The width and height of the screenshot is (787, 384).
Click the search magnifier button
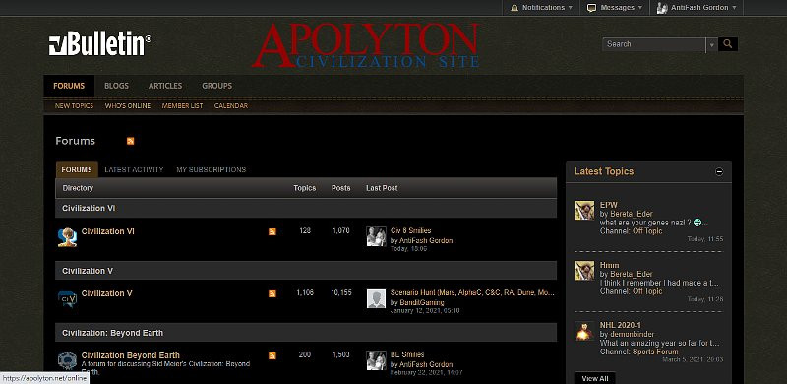coord(728,44)
